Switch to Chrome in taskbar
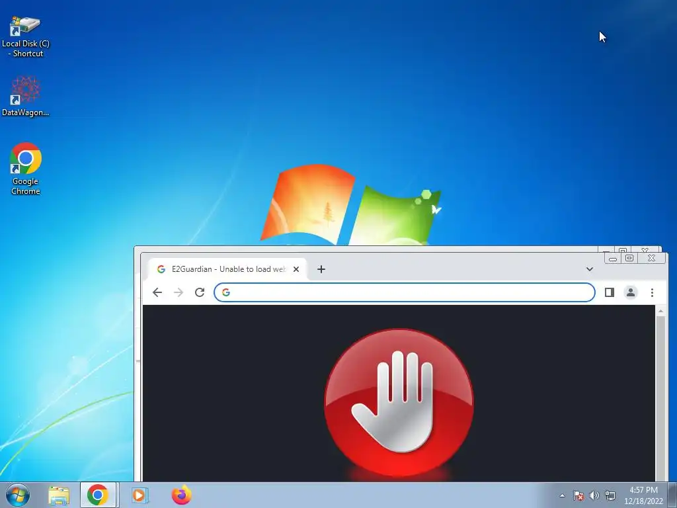Screen dimensions: 677x508 point(98,495)
